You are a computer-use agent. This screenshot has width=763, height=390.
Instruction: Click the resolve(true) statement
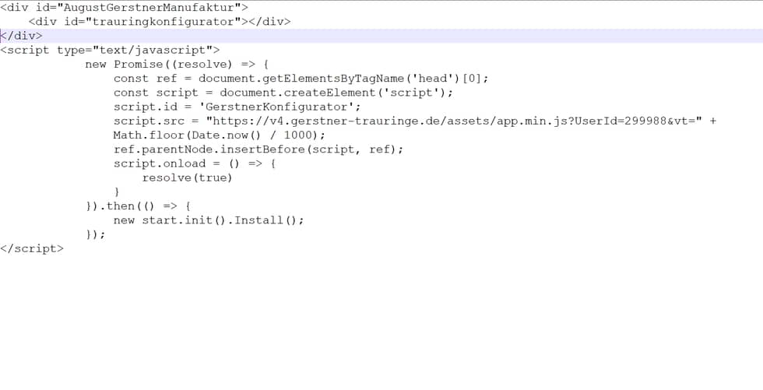[187, 177]
